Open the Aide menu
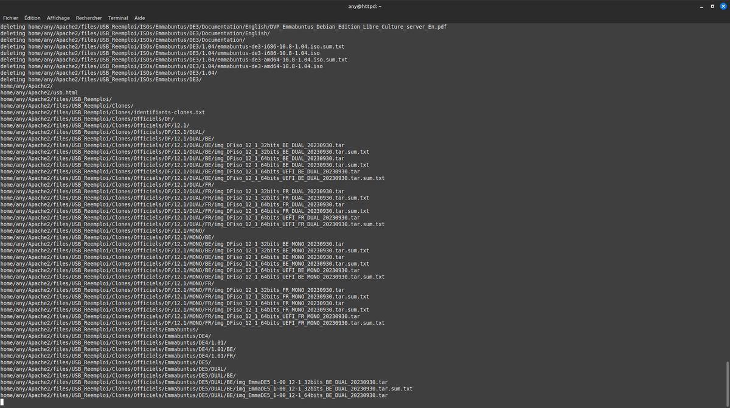 [x=139, y=17]
